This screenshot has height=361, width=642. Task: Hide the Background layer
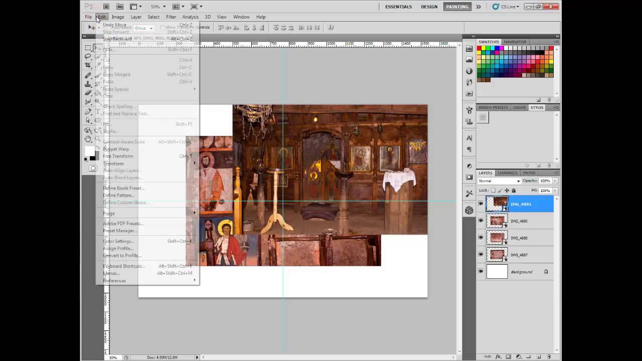click(481, 272)
